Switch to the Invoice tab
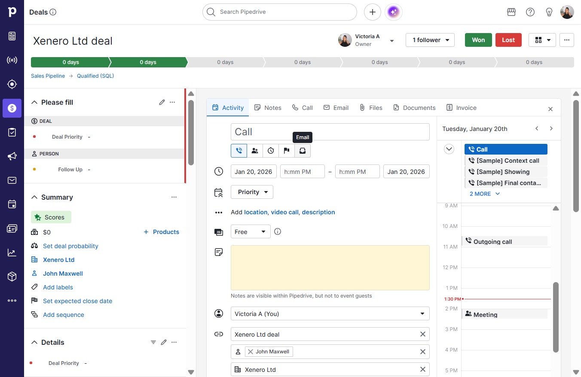 point(461,108)
